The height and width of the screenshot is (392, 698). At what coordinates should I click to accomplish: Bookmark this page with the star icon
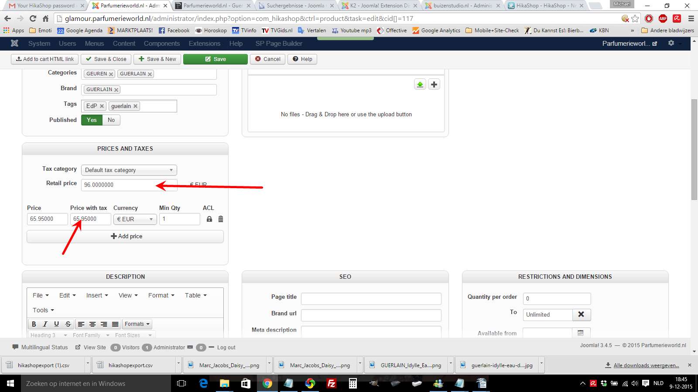click(x=635, y=19)
